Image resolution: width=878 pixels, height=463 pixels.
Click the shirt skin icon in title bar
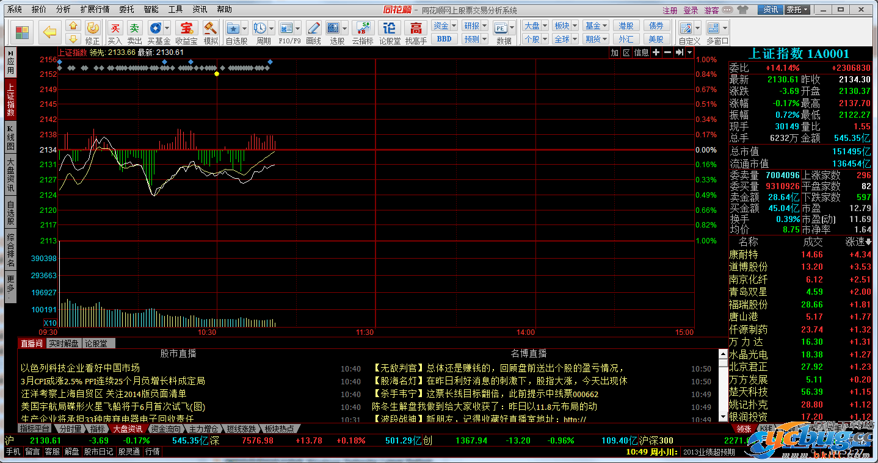(x=742, y=10)
